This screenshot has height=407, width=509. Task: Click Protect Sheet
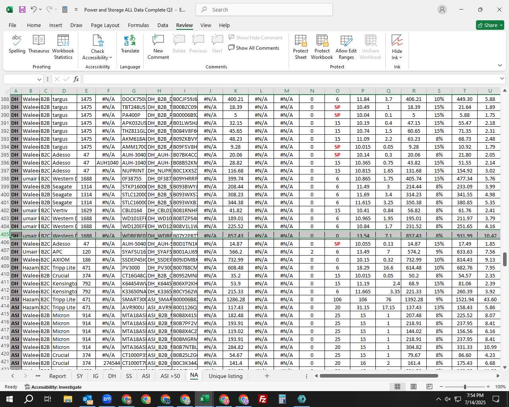point(301,47)
